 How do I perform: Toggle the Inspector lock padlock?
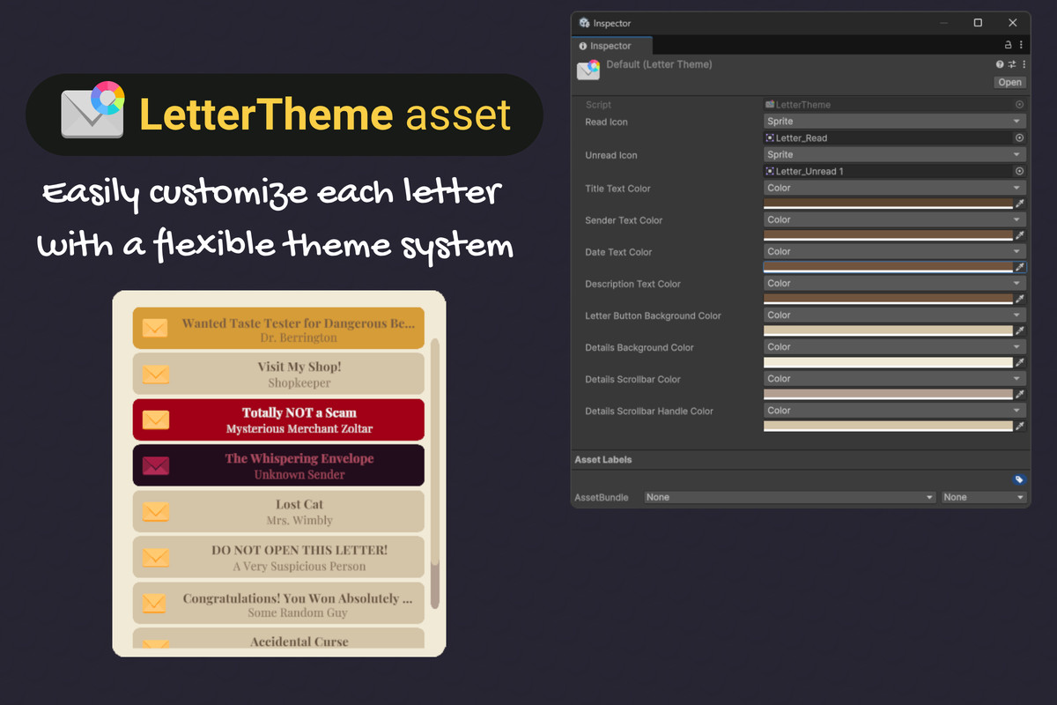click(x=1007, y=45)
